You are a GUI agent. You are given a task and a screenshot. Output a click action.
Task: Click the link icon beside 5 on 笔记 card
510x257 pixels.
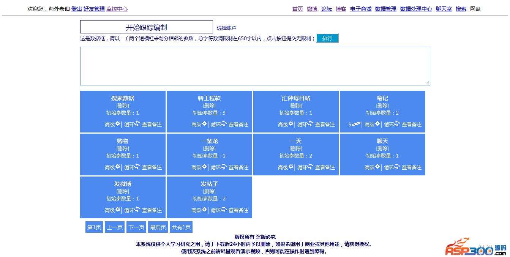(356, 124)
